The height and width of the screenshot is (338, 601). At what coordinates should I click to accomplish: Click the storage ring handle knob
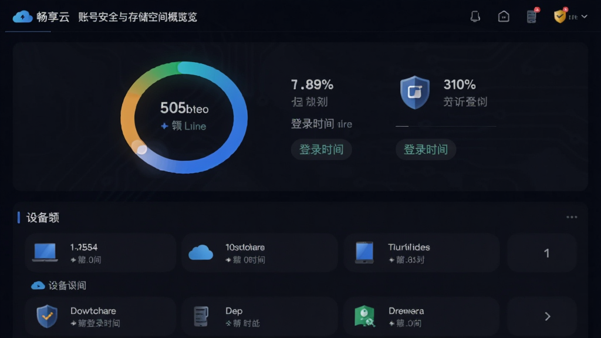pyautogui.click(x=142, y=150)
